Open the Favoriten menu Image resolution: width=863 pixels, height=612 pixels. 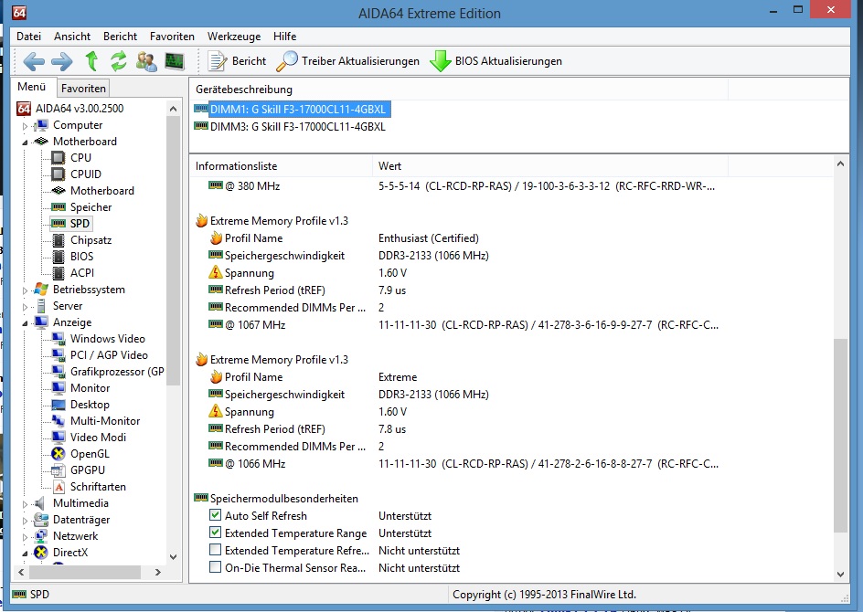pos(172,37)
